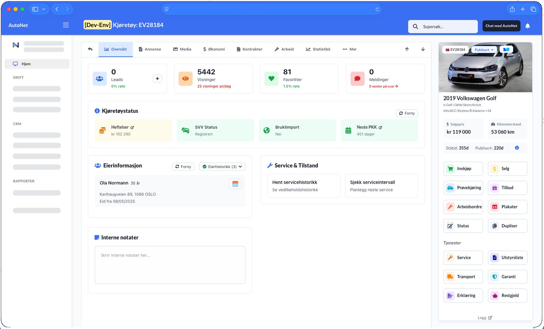Switch to the Statistikk tab
The height and width of the screenshot is (329, 544).
[318, 49]
